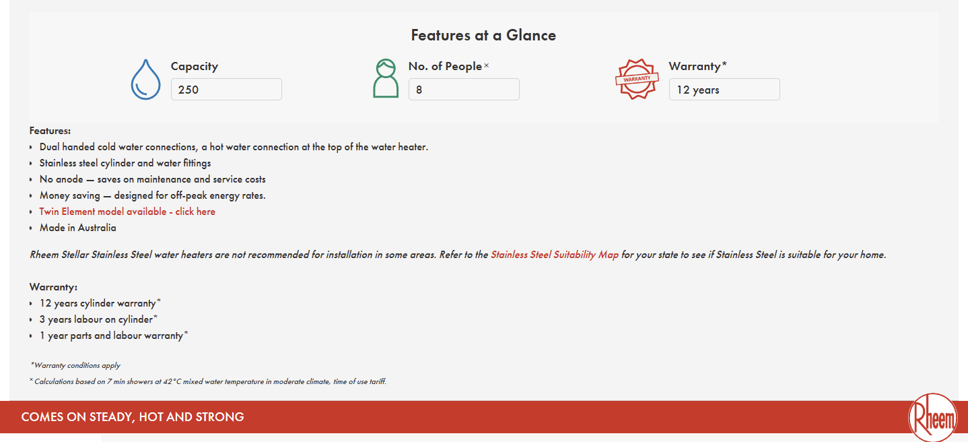
Task: Click the water droplet Capacity icon
Action: (145, 80)
